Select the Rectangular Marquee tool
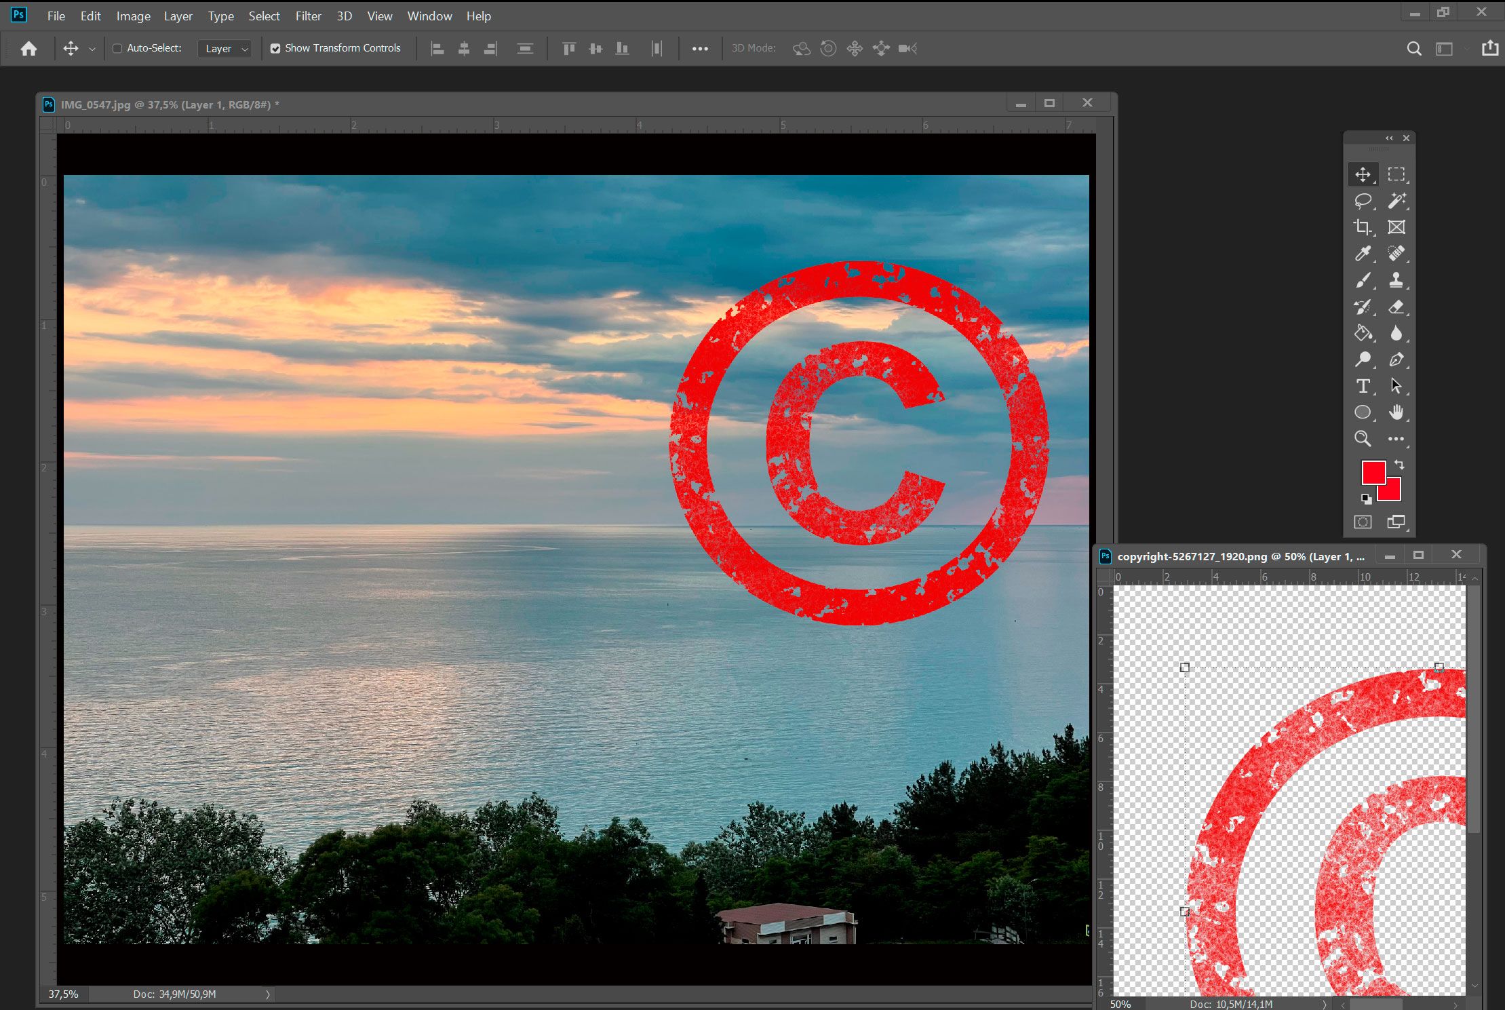This screenshot has width=1505, height=1010. [x=1396, y=174]
